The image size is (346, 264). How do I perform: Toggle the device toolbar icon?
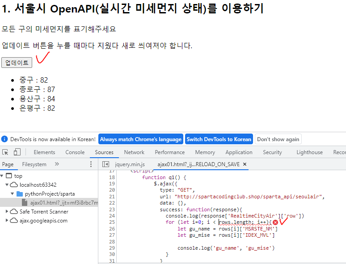[17, 152]
